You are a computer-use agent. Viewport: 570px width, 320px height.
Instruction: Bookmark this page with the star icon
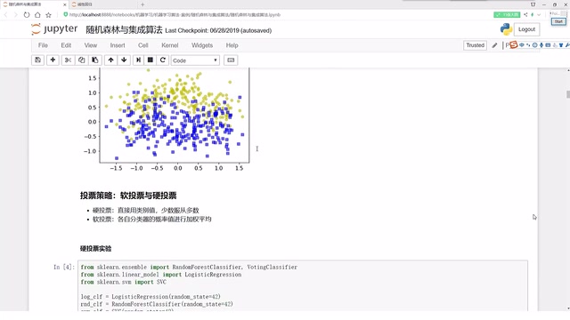pyautogui.click(x=48, y=15)
